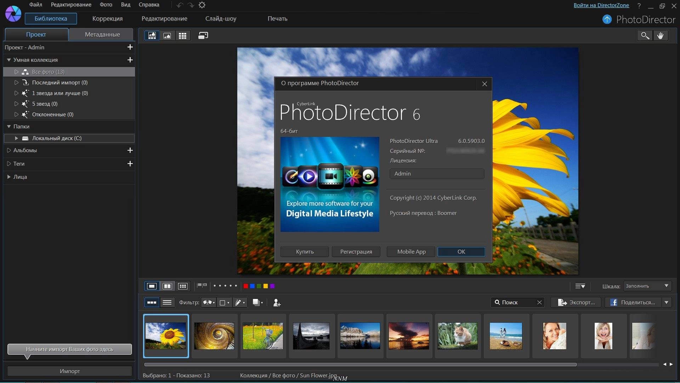Click the help question mark icon

click(639, 6)
